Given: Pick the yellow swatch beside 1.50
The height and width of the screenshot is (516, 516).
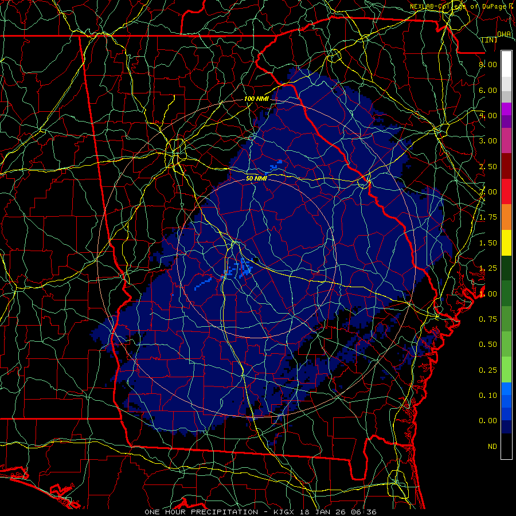Looking at the screenshot, I should pos(506,243).
